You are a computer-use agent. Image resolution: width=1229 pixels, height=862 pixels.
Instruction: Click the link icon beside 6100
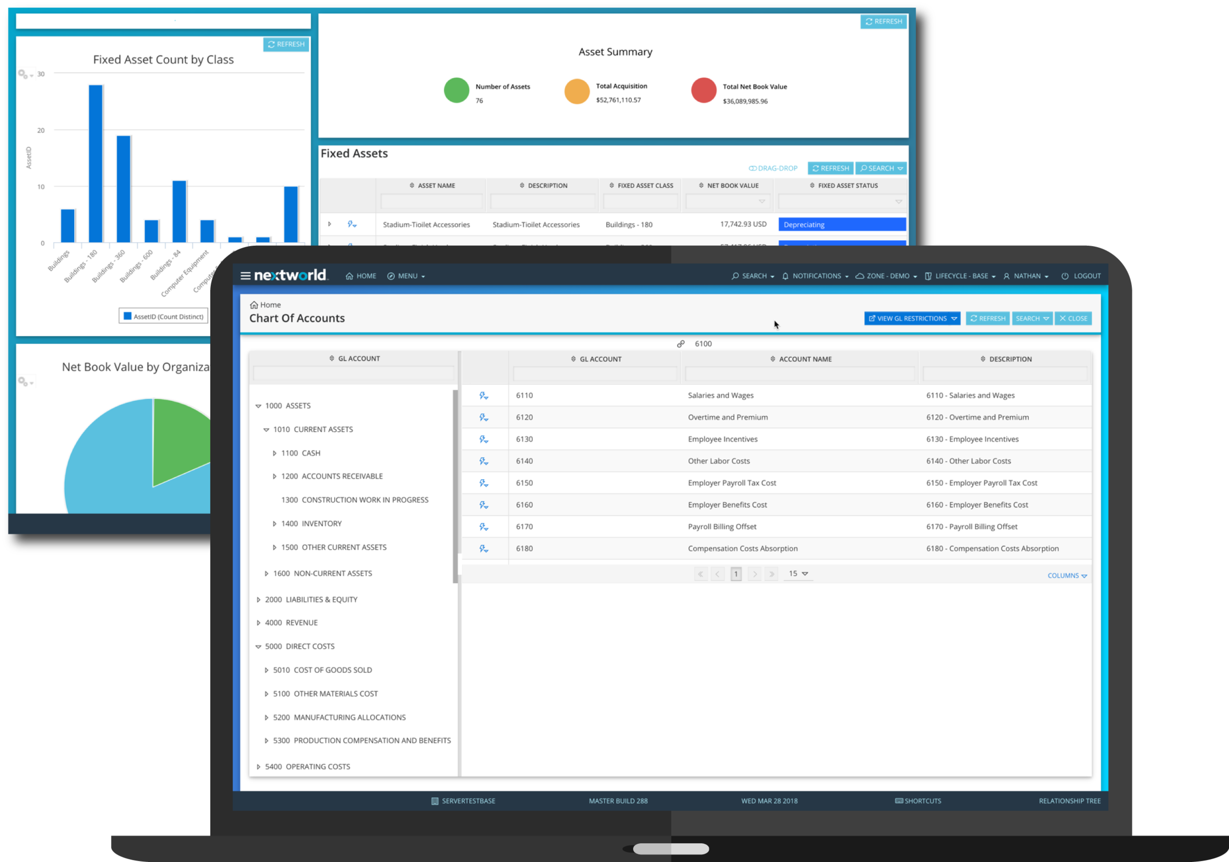point(681,344)
